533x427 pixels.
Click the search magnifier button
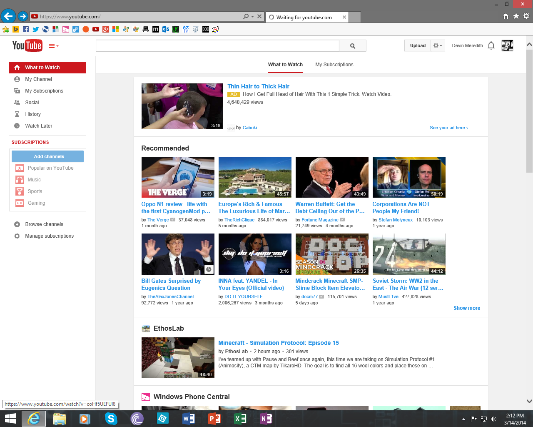point(353,46)
